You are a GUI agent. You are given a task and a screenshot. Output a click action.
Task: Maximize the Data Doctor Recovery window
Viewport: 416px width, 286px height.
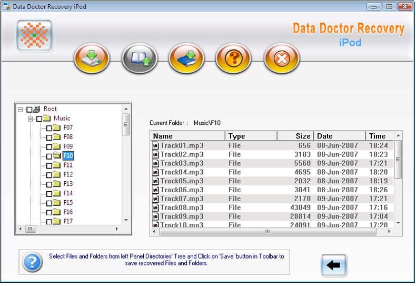pyautogui.click(x=389, y=7)
